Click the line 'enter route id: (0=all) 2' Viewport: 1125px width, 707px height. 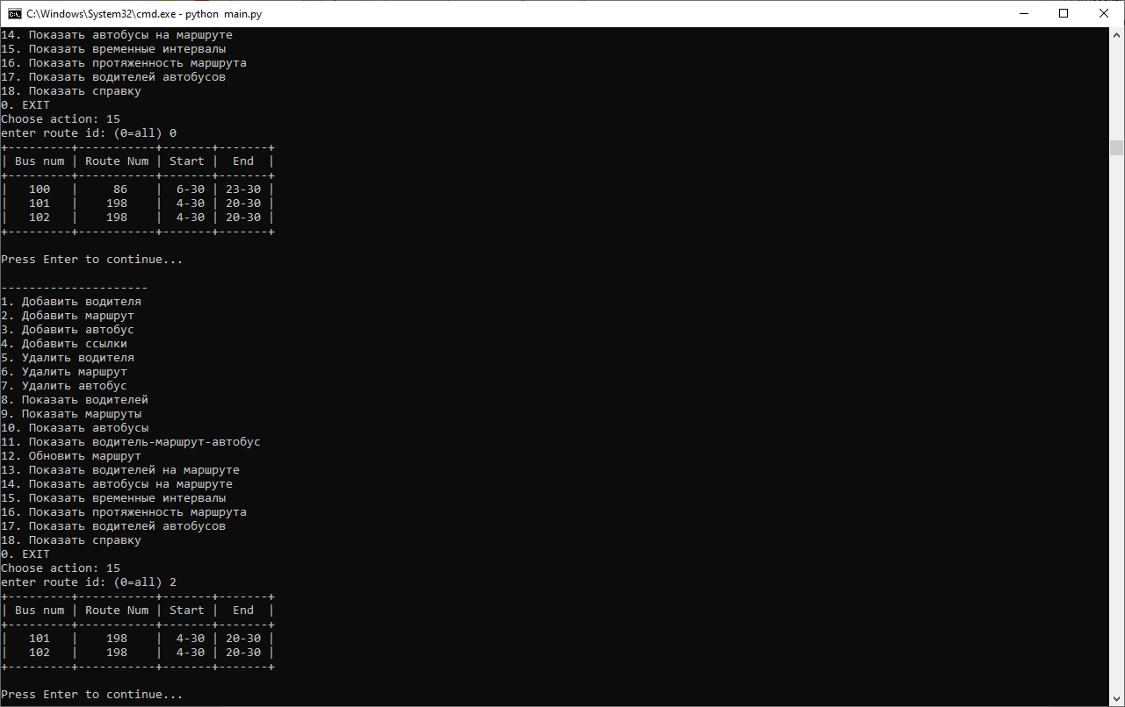(x=89, y=582)
